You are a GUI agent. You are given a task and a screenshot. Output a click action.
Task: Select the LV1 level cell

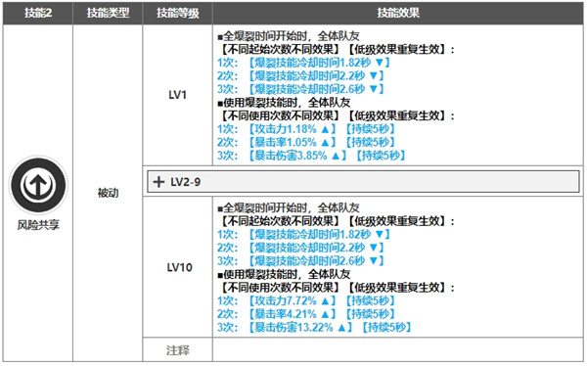click(177, 95)
